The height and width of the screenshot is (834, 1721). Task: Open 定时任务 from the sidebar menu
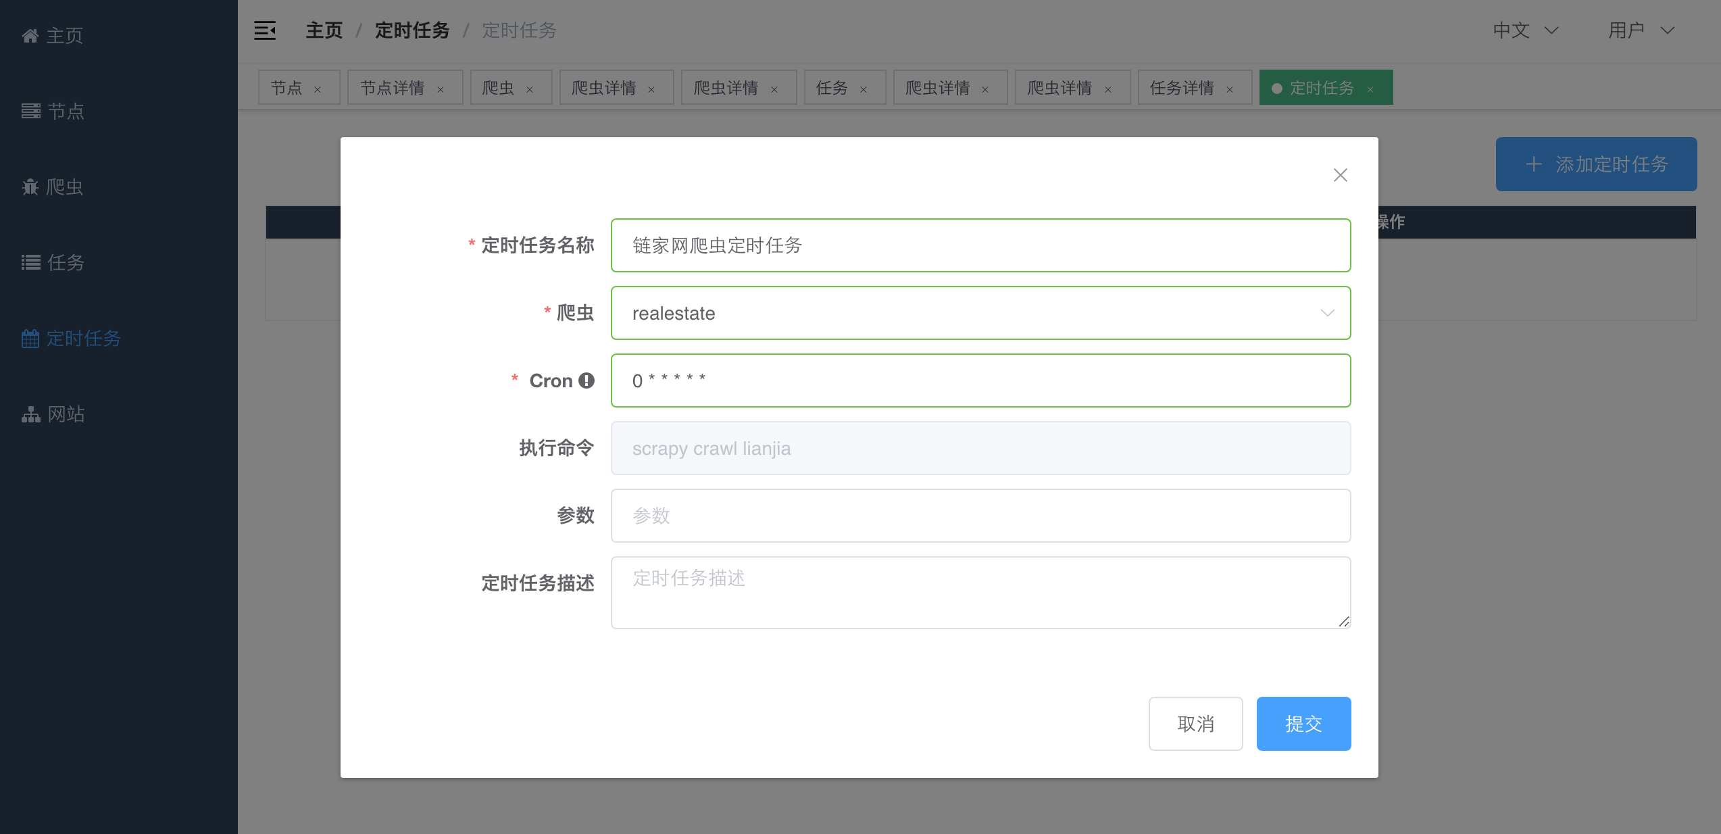point(119,338)
